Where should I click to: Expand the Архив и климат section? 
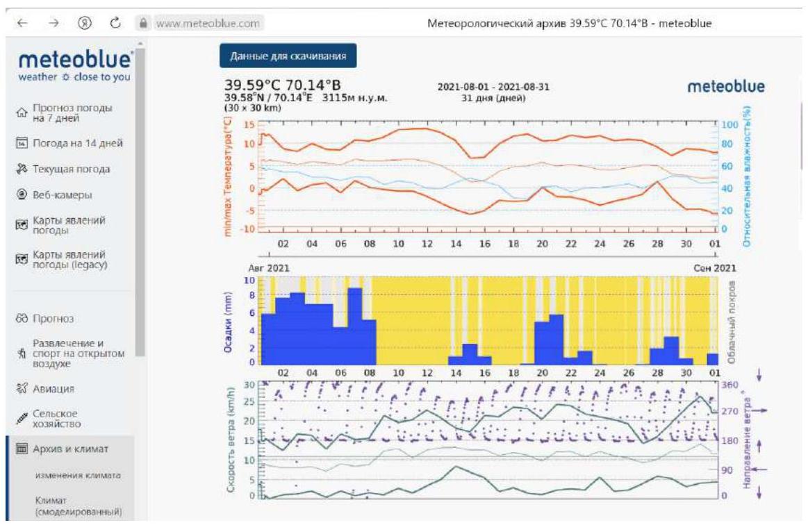point(72,449)
